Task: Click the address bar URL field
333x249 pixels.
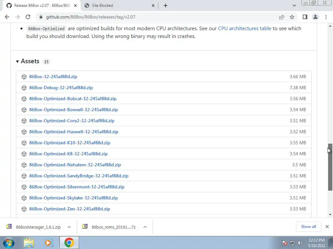Action: [x=157, y=17]
